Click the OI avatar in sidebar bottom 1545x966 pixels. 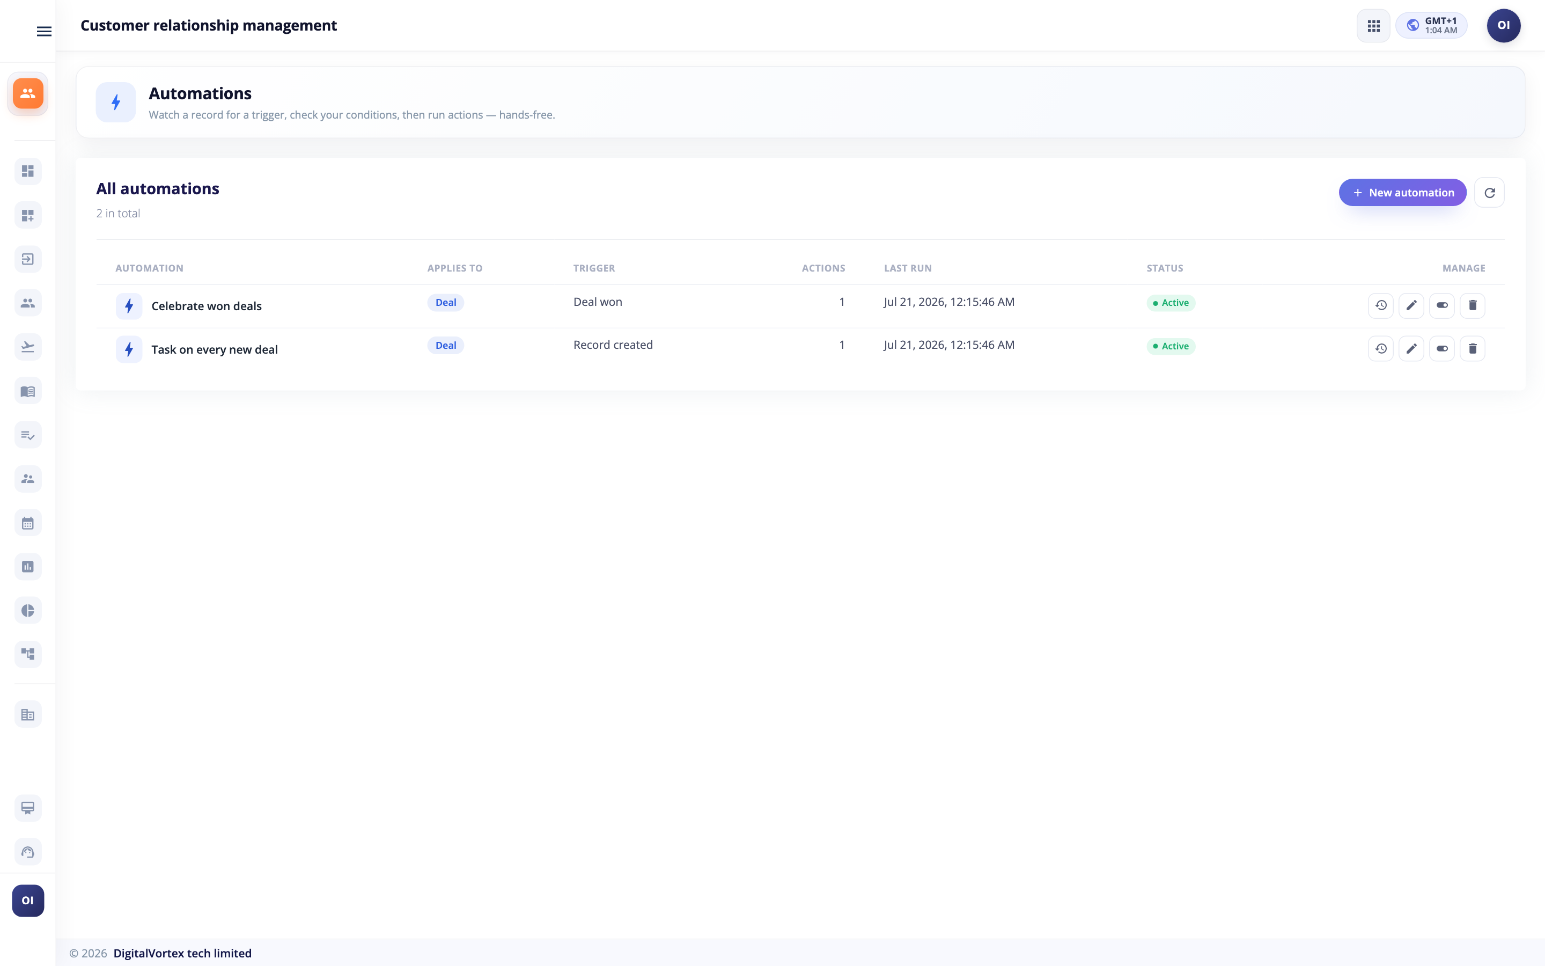[28, 900]
